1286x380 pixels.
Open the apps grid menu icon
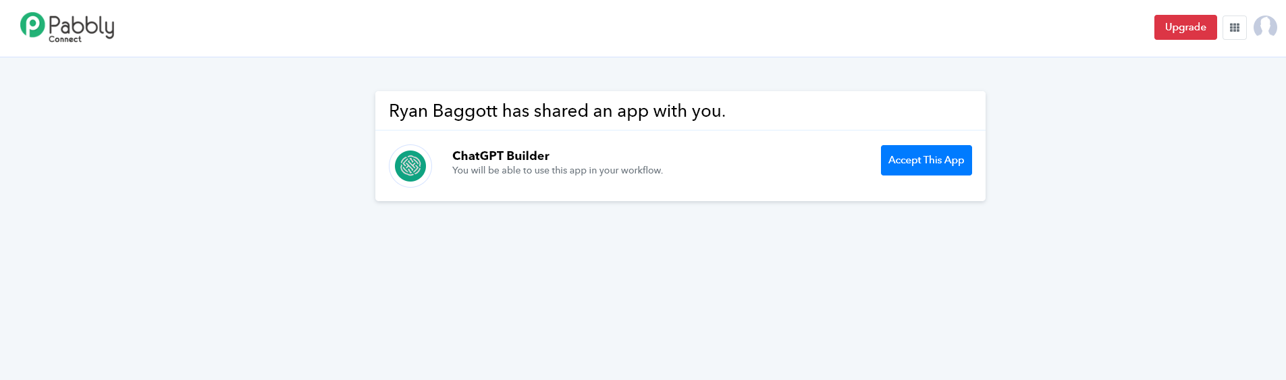[x=1235, y=28]
